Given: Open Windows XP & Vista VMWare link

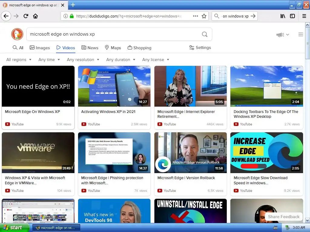Looking at the screenshot, I should (x=35, y=180).
